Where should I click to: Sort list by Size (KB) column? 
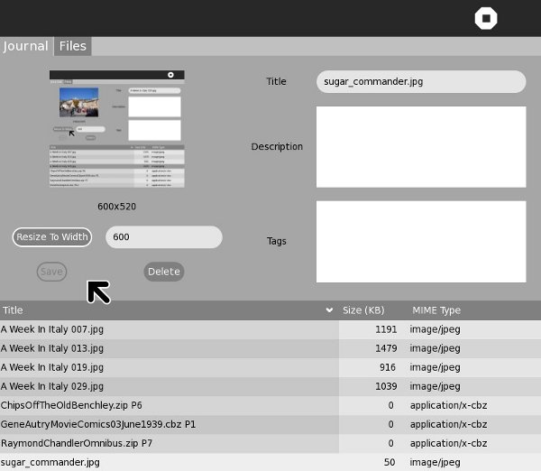[363, 310]
